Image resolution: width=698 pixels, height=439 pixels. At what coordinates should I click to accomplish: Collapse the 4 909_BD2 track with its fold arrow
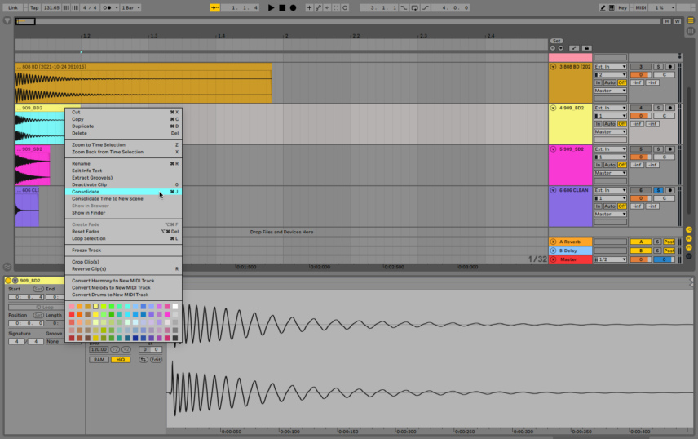(554, 108)
